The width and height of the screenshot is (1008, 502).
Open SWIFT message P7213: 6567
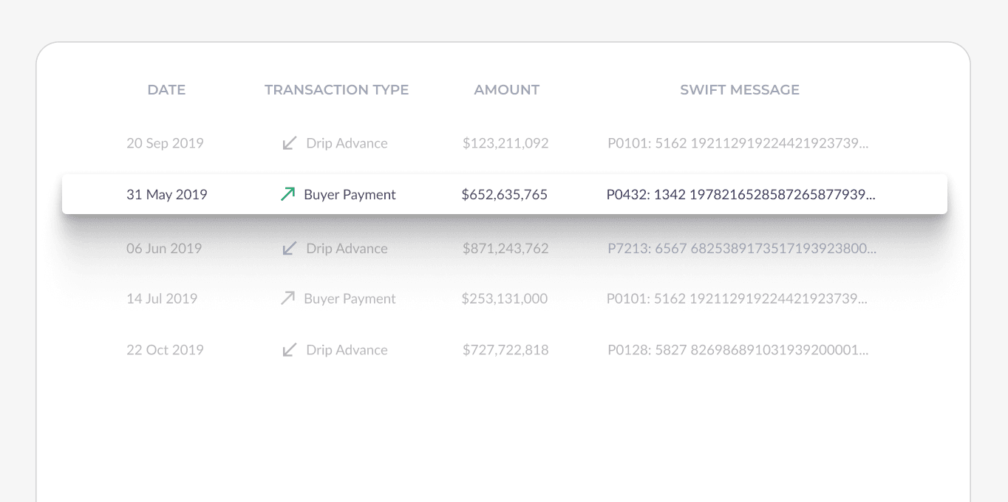[742, 249]
